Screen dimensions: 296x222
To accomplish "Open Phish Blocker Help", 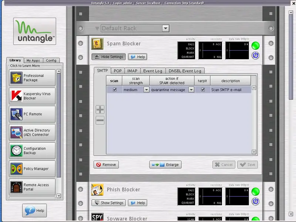I will pos(138,203).
